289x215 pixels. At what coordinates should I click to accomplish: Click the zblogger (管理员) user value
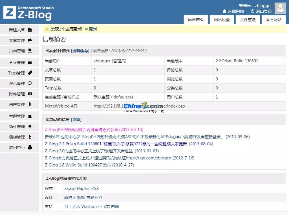[110, 61]
